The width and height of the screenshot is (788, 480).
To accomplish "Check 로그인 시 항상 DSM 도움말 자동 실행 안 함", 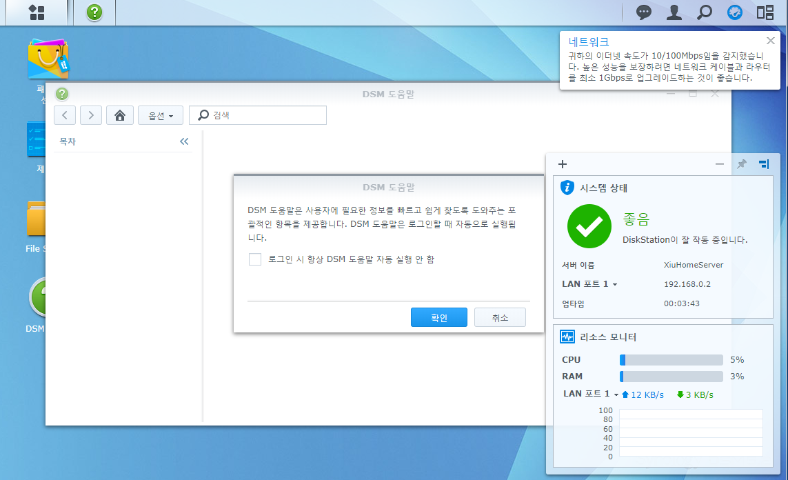I will coord(255,259).
